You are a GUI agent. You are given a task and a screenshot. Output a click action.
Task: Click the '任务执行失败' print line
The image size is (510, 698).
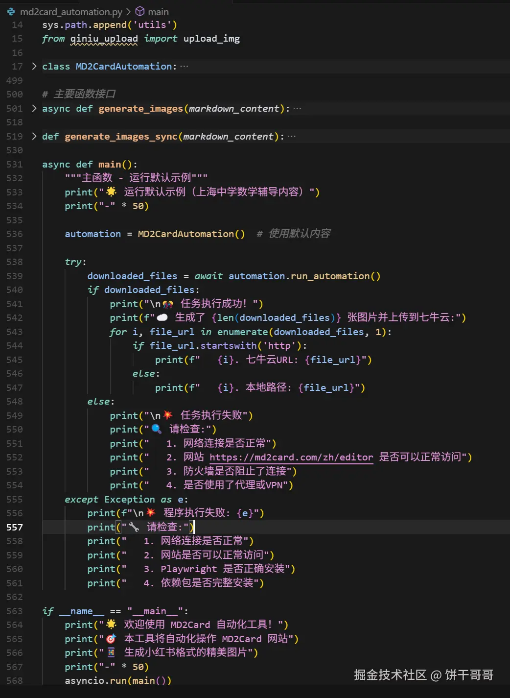click(x=182, y=415)
